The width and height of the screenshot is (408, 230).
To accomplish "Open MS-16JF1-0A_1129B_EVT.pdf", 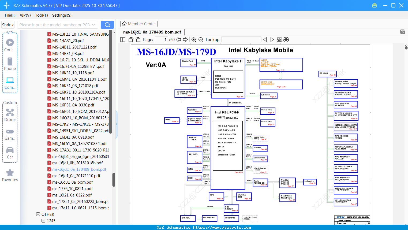I will coord(78,66).
